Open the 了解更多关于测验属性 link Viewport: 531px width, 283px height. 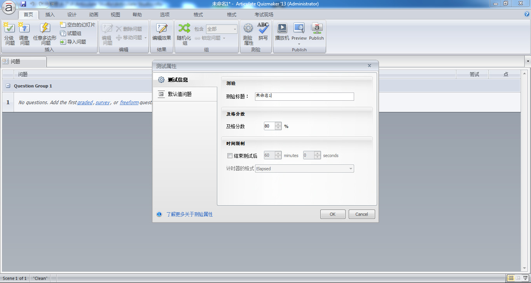click(x=190, y=214)
